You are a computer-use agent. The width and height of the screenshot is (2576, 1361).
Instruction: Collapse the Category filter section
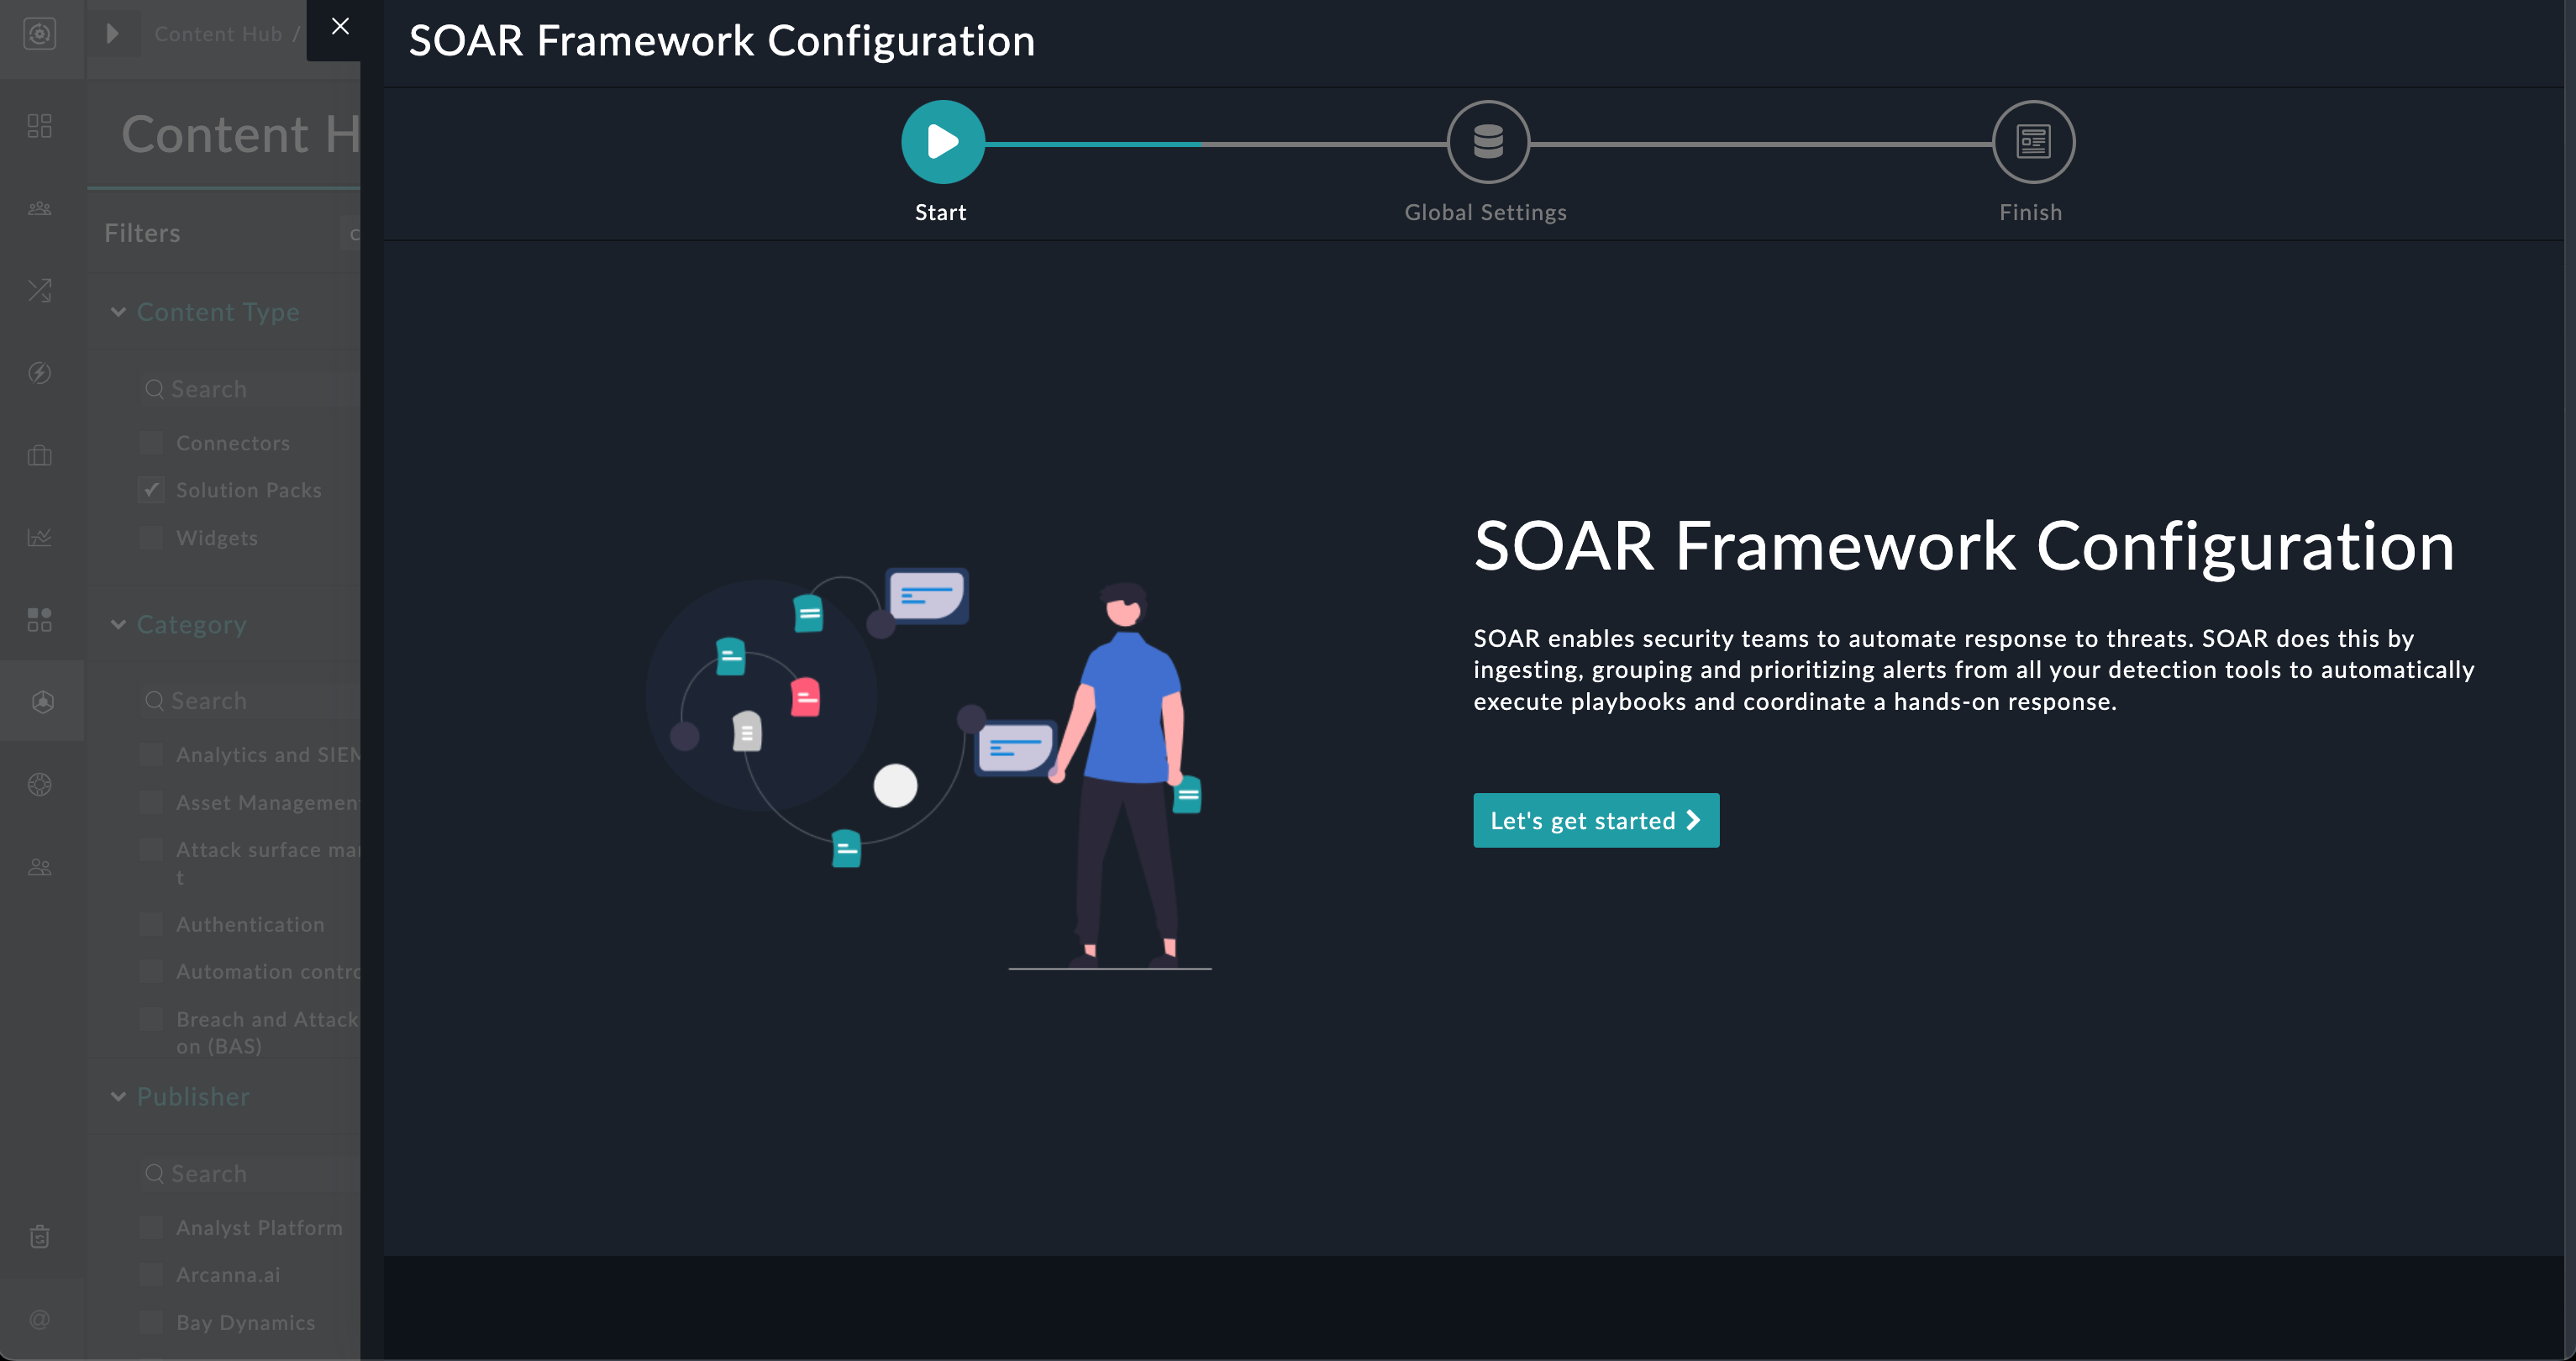(x=118, y=624)
